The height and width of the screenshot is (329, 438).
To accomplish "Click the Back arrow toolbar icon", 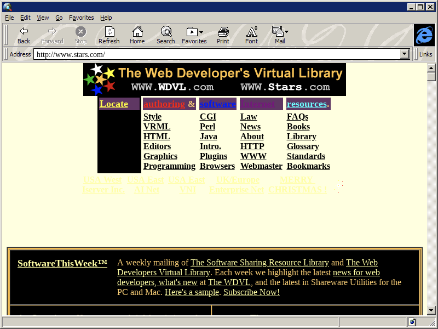I will [x=24, y=31].
